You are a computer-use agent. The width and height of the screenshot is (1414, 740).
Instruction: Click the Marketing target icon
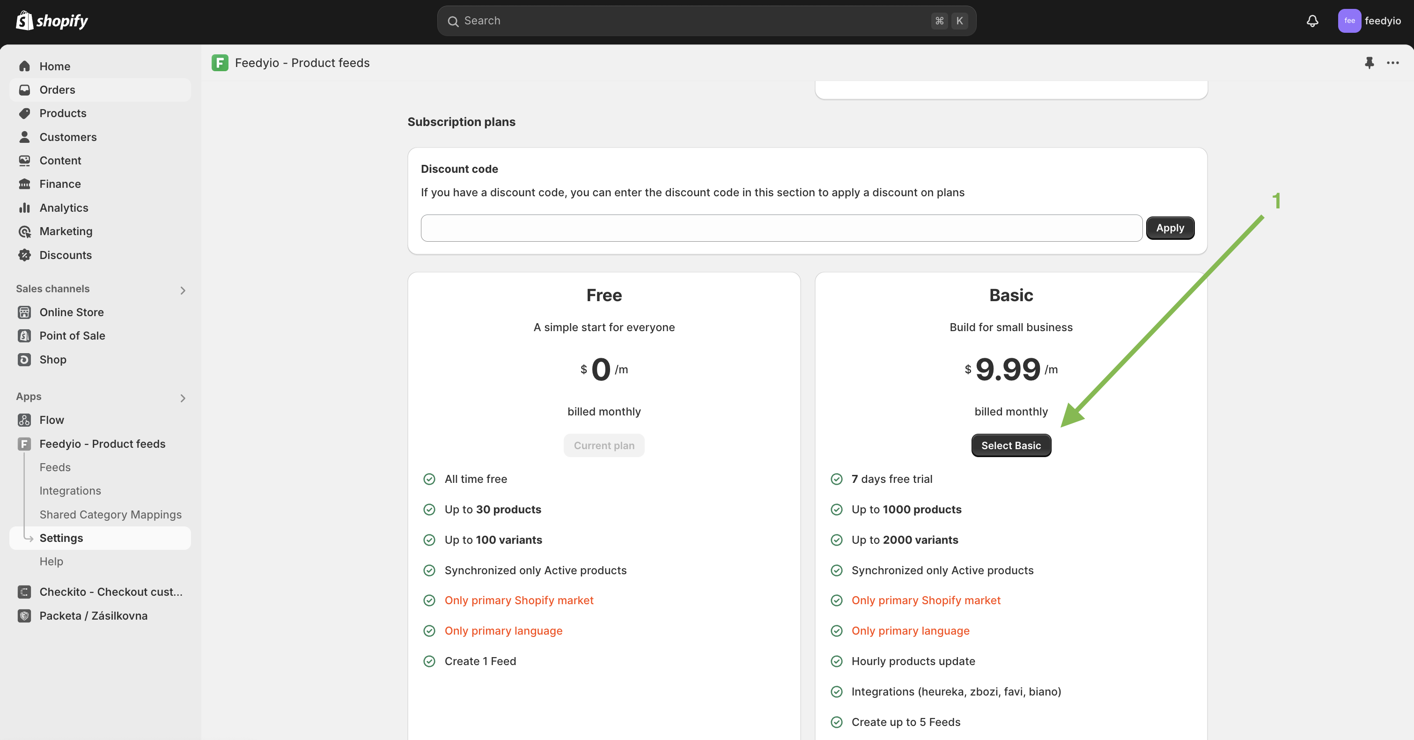pyautogui.click(x=24, y=231)
